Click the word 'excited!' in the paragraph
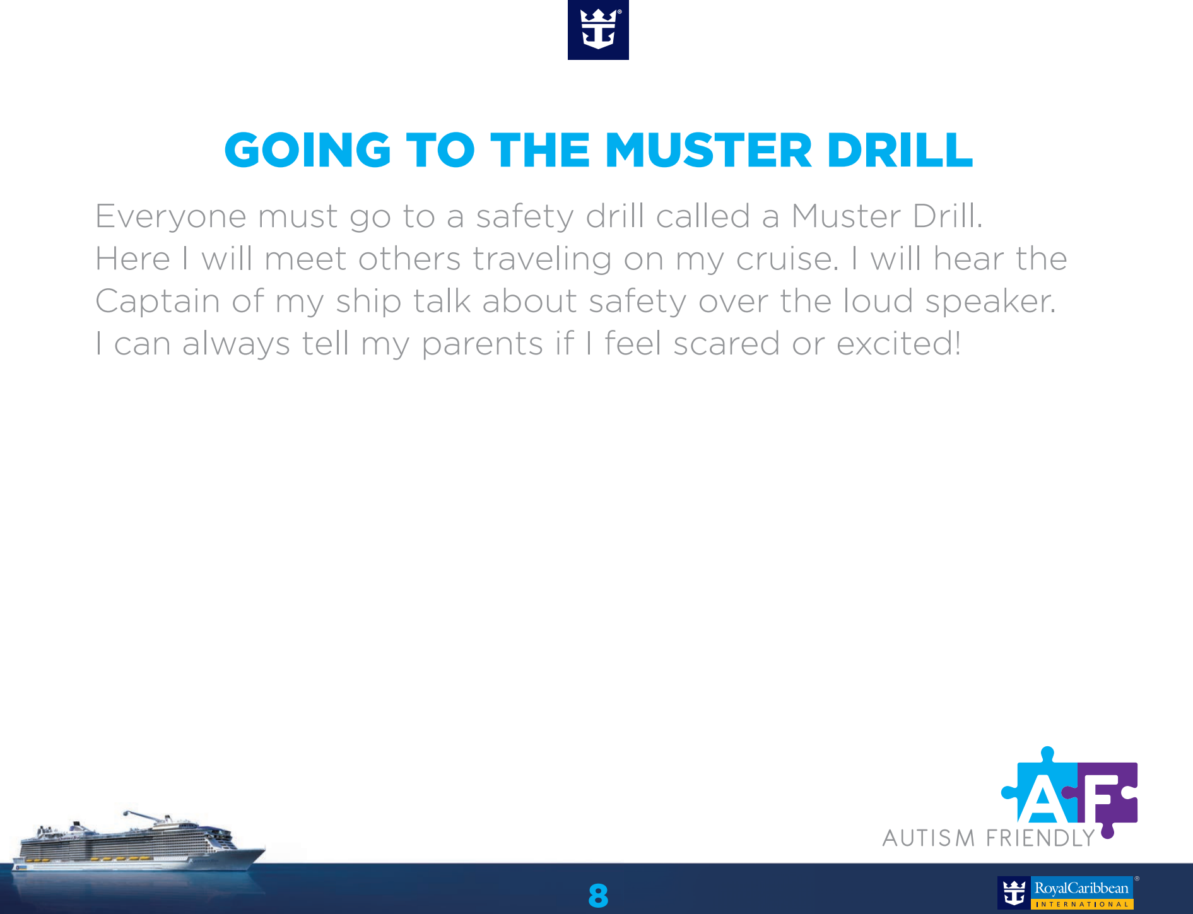Screen dimensions: 1193x914 point(898,344)
